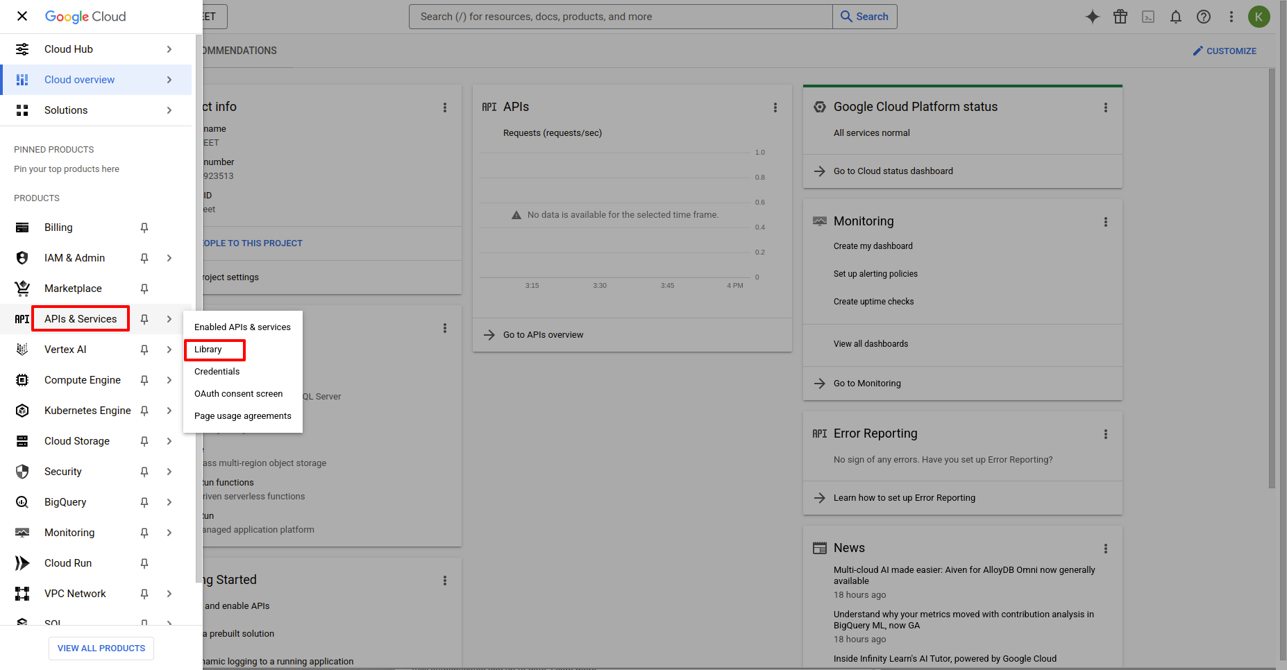This screenshot has height=670, width=1287.
Task: Expand BigQuery submenu arrow
Action: click(x=169, y=502)
